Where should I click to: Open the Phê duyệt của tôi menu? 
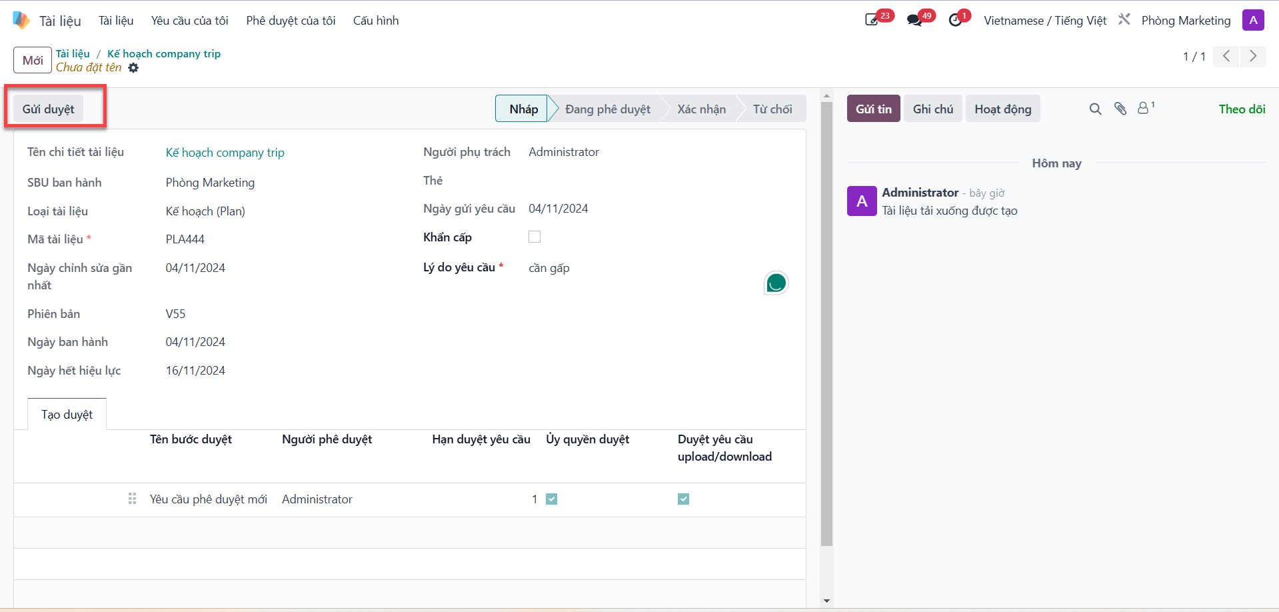point(291,21)
